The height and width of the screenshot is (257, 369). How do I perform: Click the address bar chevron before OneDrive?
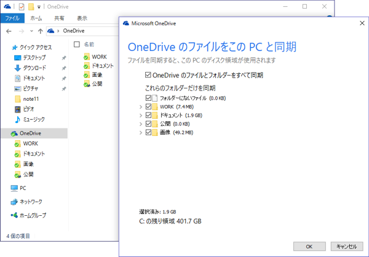tap(58, 31)
